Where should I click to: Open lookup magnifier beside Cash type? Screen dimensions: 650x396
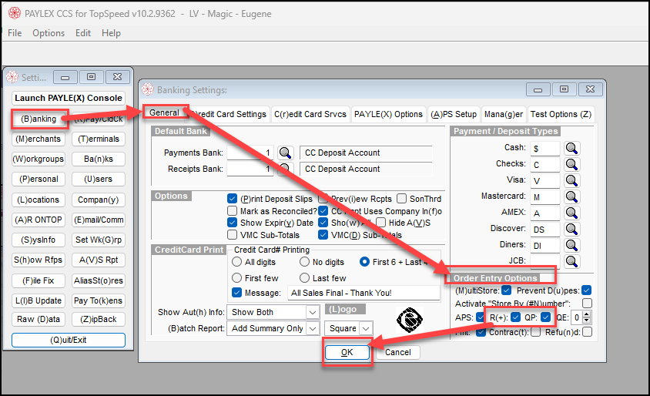571,148
